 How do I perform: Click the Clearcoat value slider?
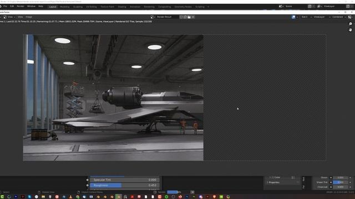click(340, 187)
